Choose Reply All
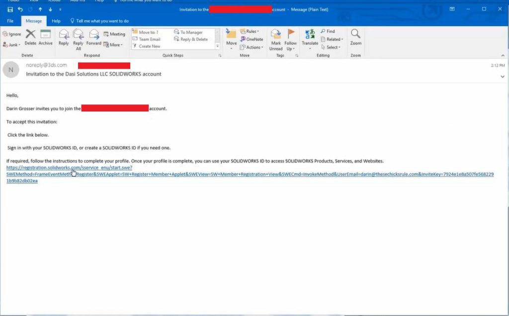This screenshot has height=316, width=509. coord(78,40)
